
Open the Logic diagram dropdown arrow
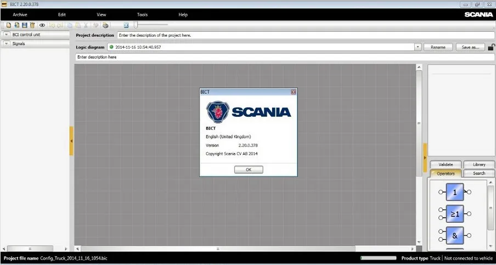418,47
